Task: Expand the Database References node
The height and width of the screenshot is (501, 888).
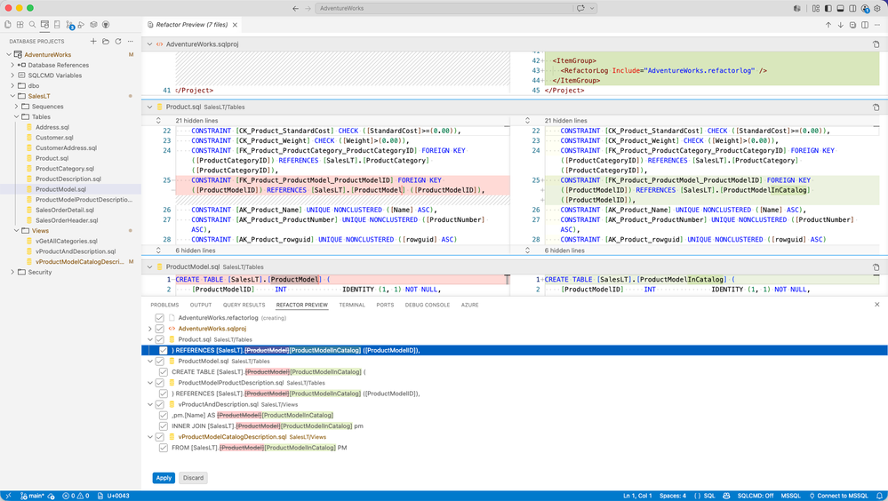Action: [x=12, y=65]
